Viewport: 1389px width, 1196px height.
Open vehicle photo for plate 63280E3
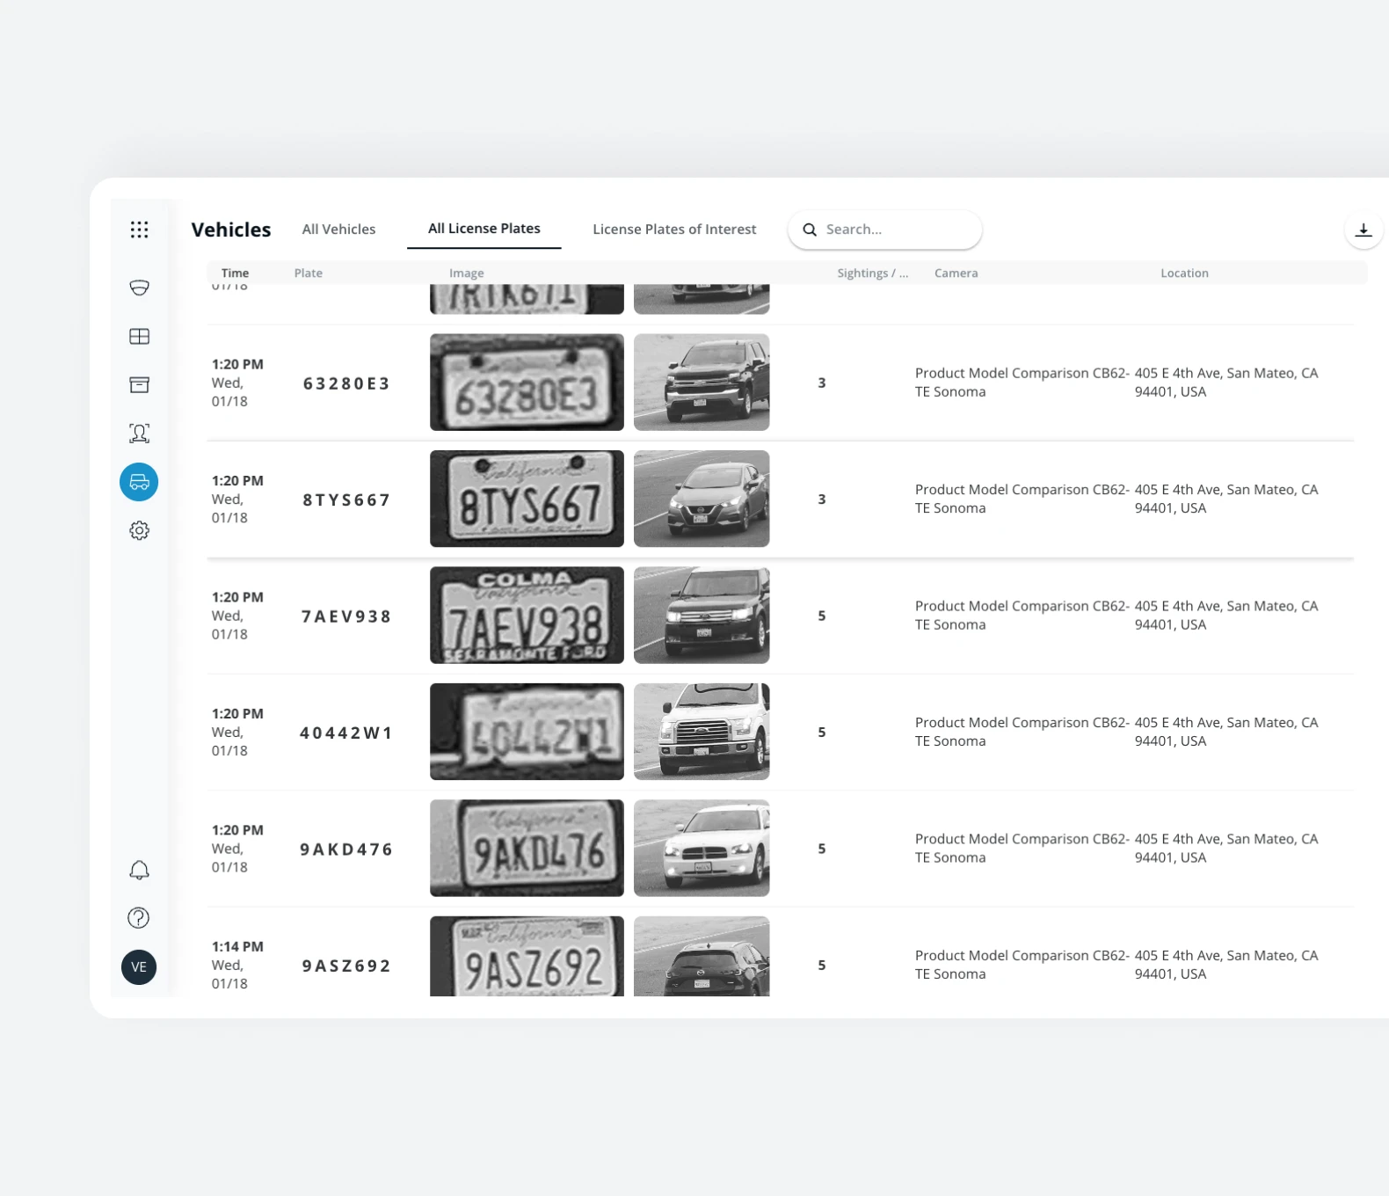pos(702,383)
